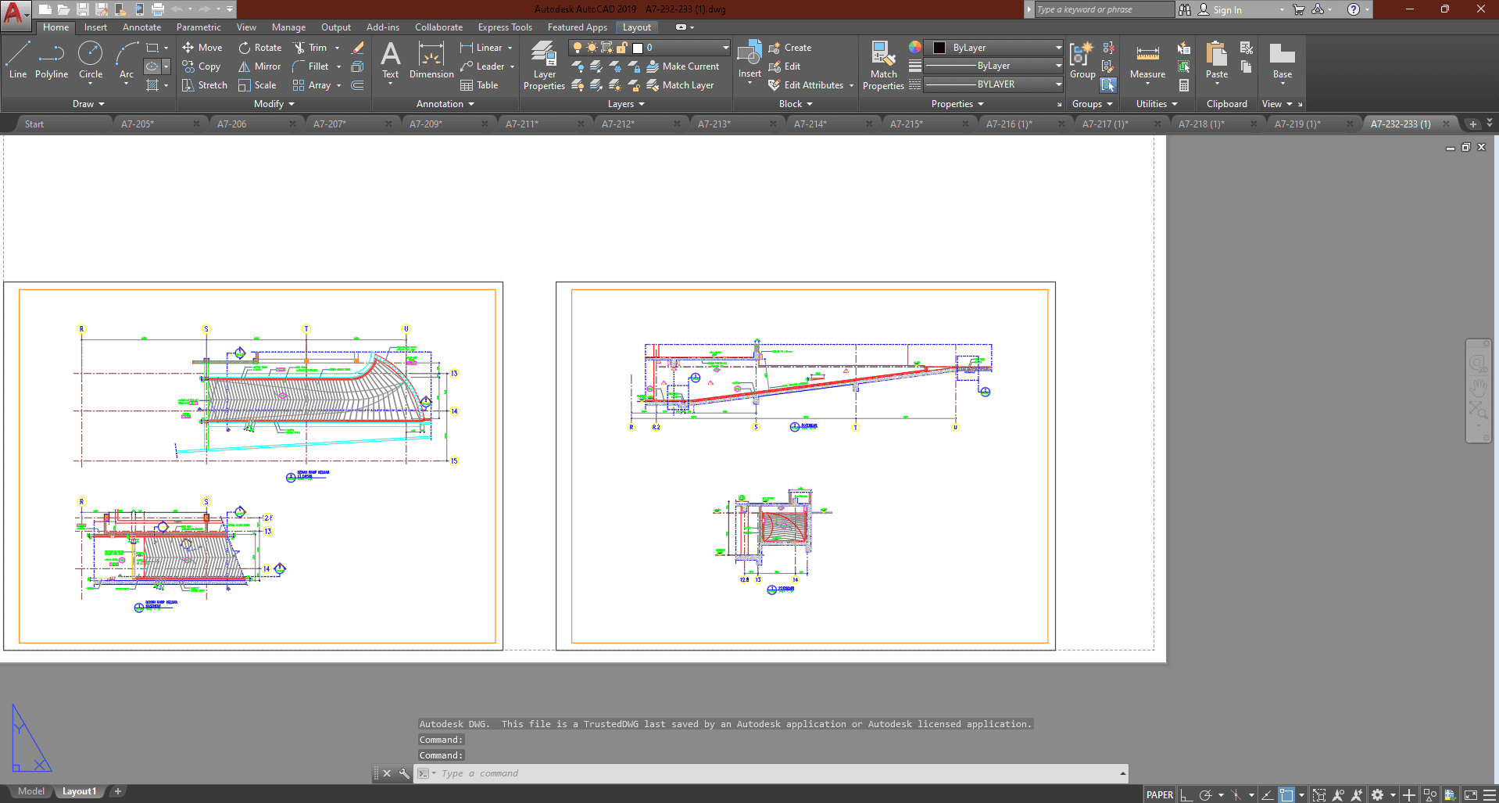Click the Insert block icon
The width and height of the screenshot is (1499, 803).
coord(749,55)
